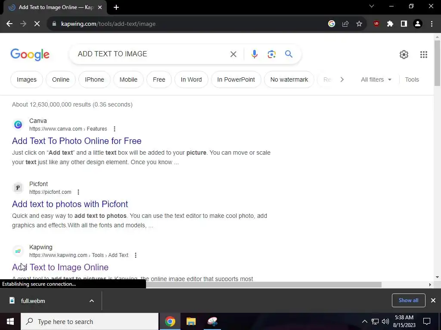Bookmark this tab with the star
441x330 pixels.
click(x=359, y=24)
